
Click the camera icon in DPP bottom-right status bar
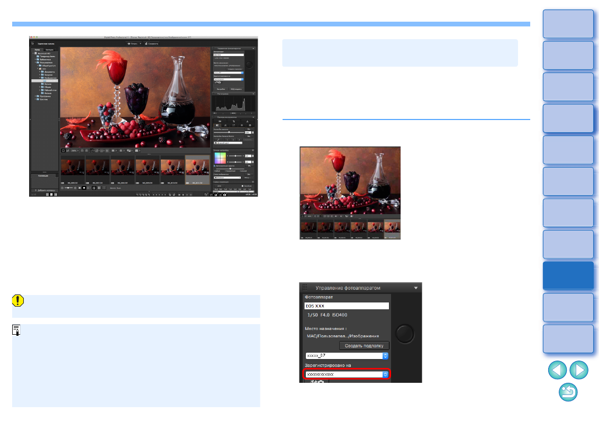[224, 195]
